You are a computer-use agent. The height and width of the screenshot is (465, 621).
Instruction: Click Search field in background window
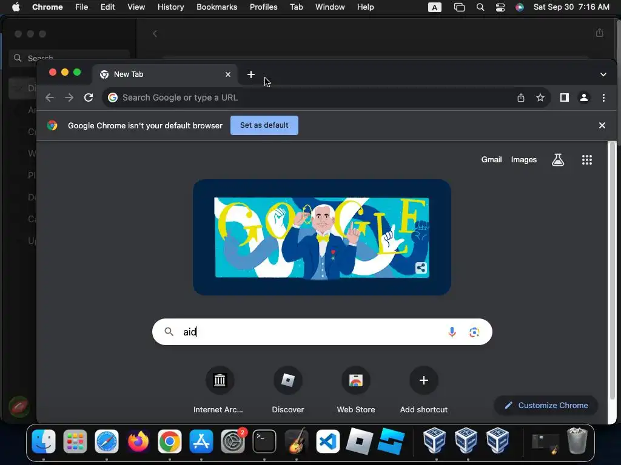[70, 58]
